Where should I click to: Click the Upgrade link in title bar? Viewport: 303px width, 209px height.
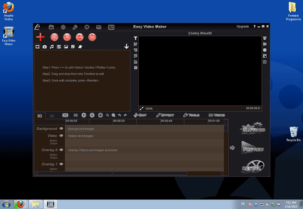(242, 26)
